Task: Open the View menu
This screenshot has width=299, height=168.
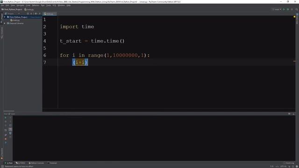Action: click(x=13, y=5)
